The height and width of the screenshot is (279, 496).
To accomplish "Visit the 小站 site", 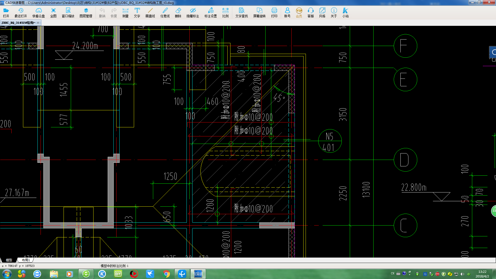I will click(345, 12).
